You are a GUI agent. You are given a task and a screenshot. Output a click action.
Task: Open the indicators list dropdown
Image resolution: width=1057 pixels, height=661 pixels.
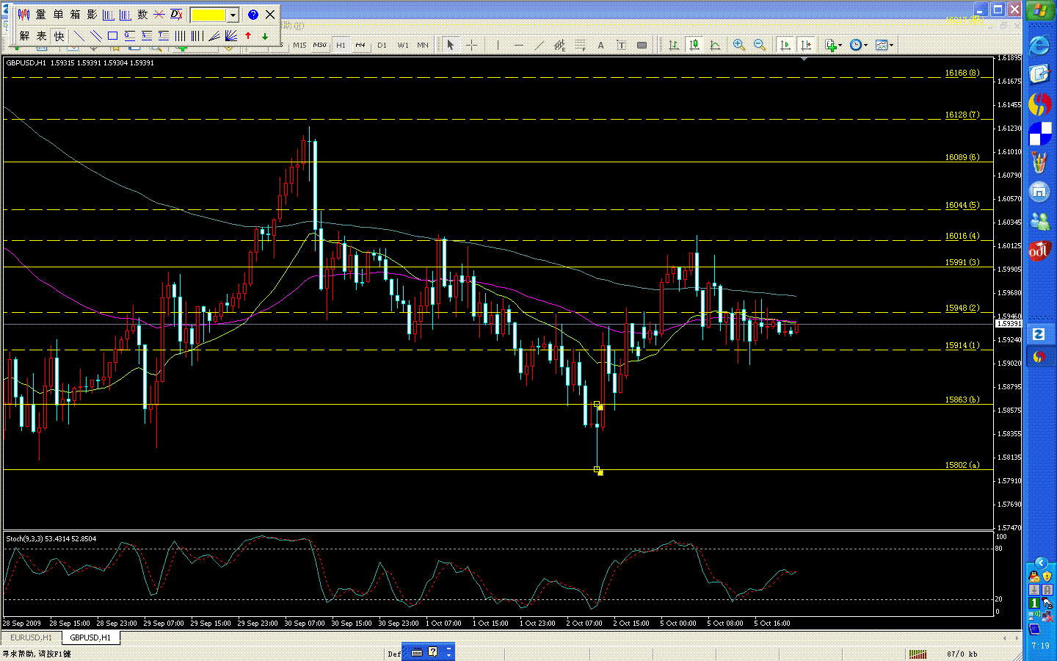(833, 45)
